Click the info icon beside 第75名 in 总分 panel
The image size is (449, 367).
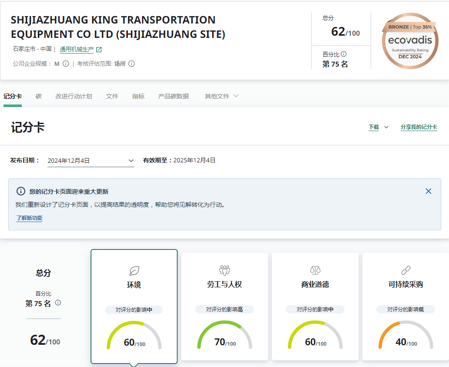coord(58,303)
